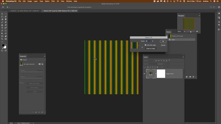Delete current state in History panel
This screenshot has height=124, width=221.
pos(193,77)
